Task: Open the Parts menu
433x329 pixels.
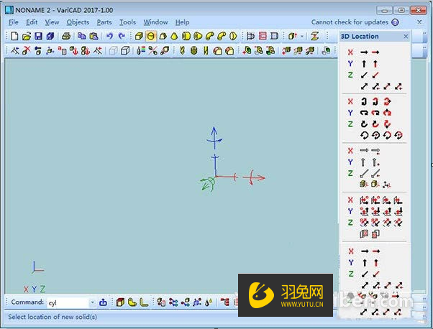Action: (104, 22)
